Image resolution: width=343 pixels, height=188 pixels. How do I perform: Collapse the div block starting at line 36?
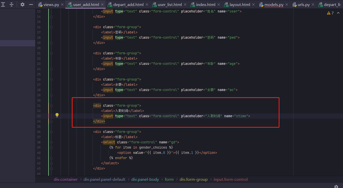51,132
